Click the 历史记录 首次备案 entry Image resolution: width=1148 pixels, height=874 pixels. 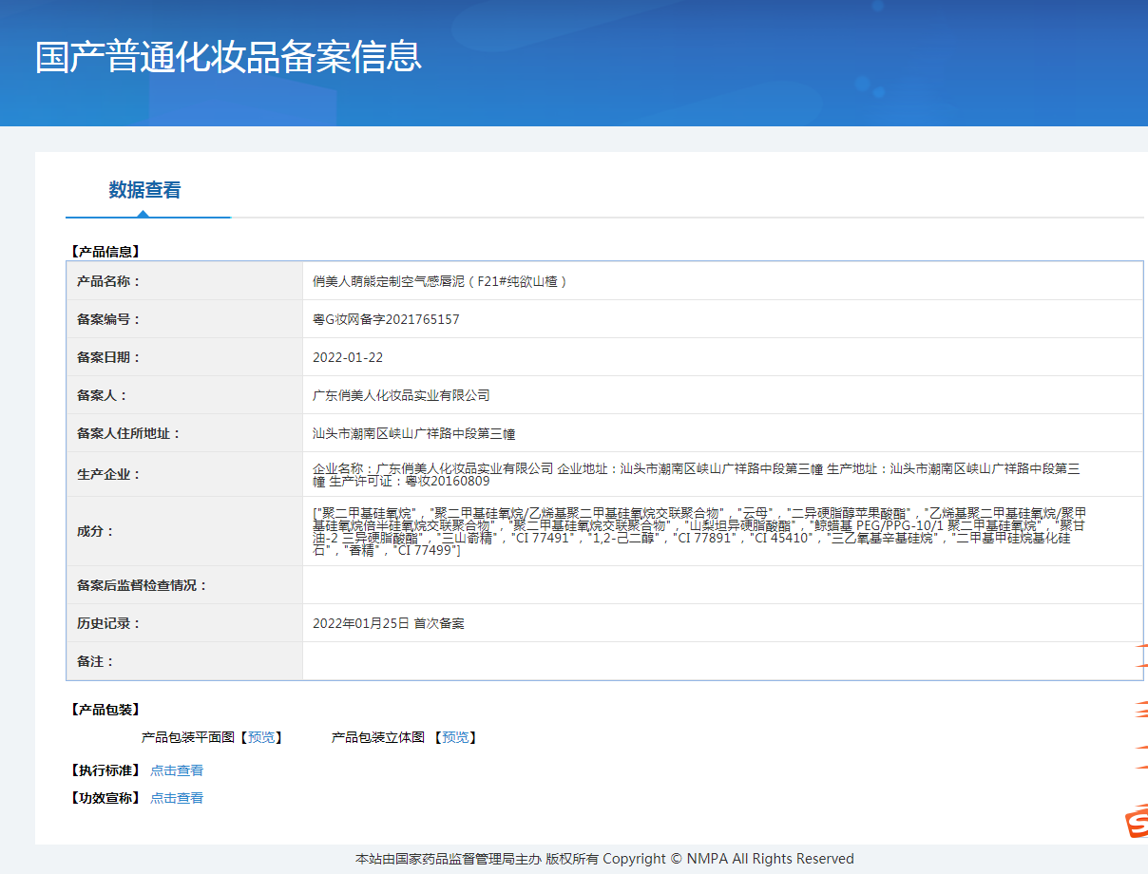tap(389, 623)
